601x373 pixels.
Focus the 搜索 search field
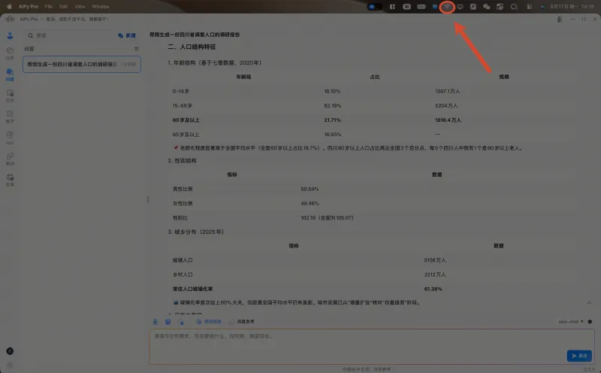pyautogui.click(x=71, y=35)
